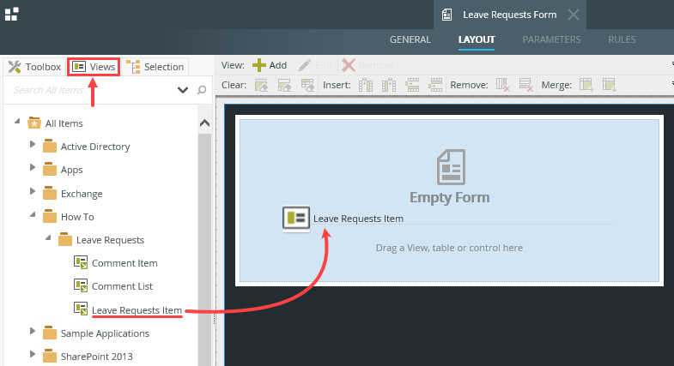Open the search options dropdown arrow
Image resolution: width=674 pixels, height=366 pixels.
click(x=183, y=89)
